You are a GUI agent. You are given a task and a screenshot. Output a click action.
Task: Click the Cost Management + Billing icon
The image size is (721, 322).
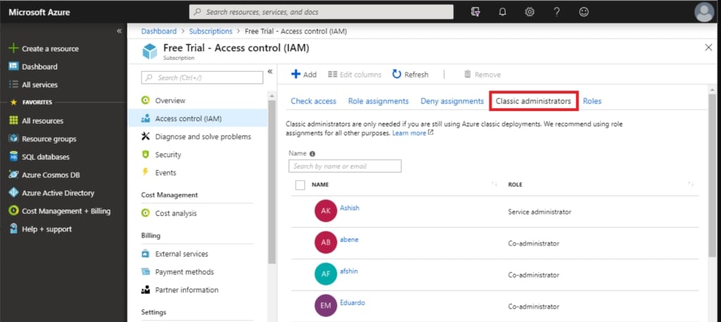[13, 211]
